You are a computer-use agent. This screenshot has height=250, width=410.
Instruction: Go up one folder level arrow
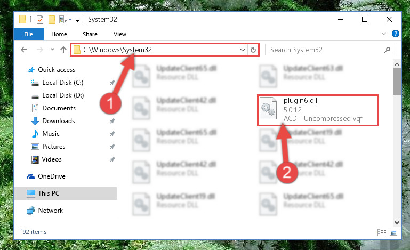tap(63, 50)
